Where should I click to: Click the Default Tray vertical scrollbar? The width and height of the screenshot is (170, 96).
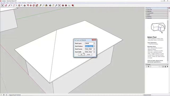pyautogui.click(x=169, y=51)
